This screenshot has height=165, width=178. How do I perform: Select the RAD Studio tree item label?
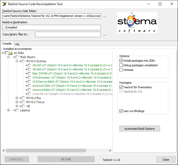[28, 57]
